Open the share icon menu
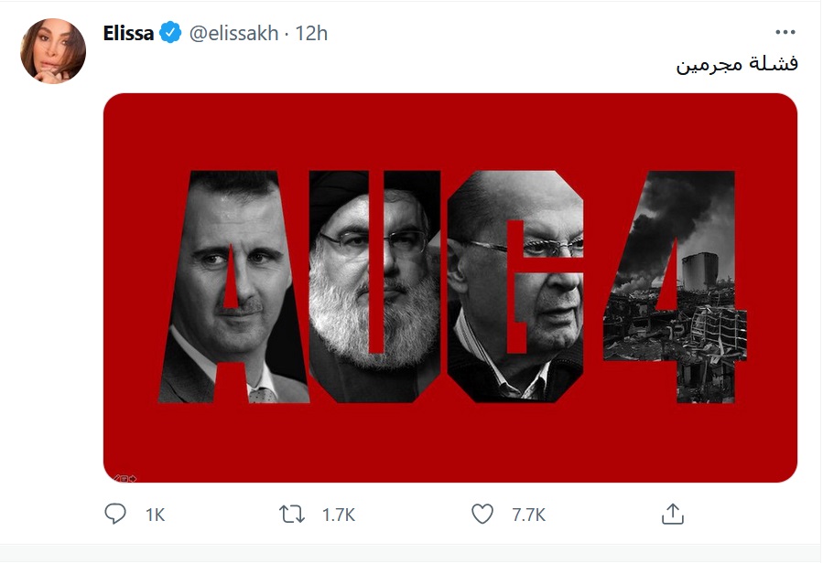The image size is (823, 563). pos(672,514)
